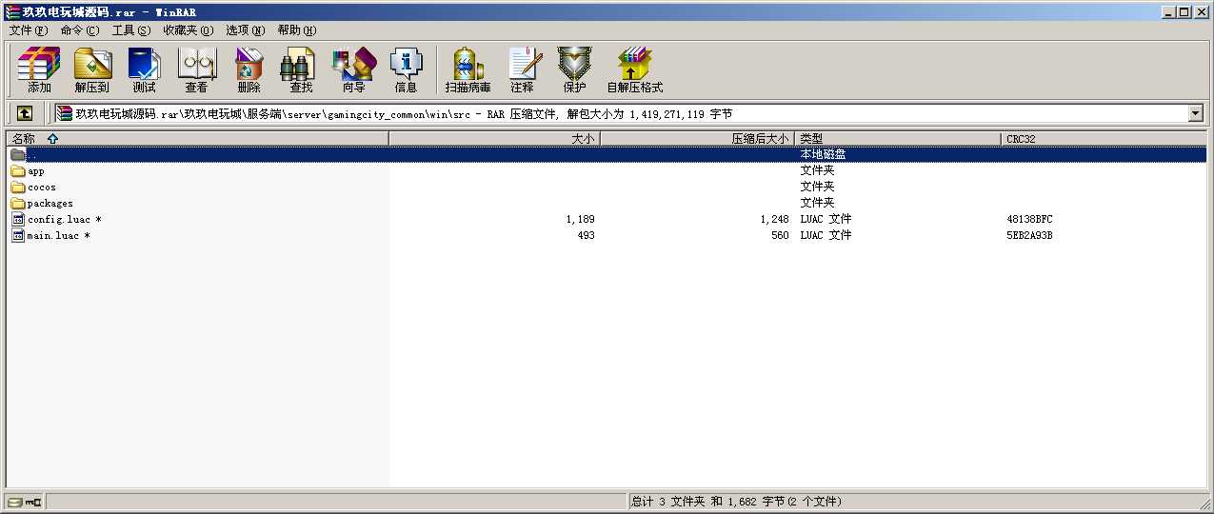The height and width of the screenshot is (514, 1214).
Task: Click the app folder icon
Action: click(18, 171)
